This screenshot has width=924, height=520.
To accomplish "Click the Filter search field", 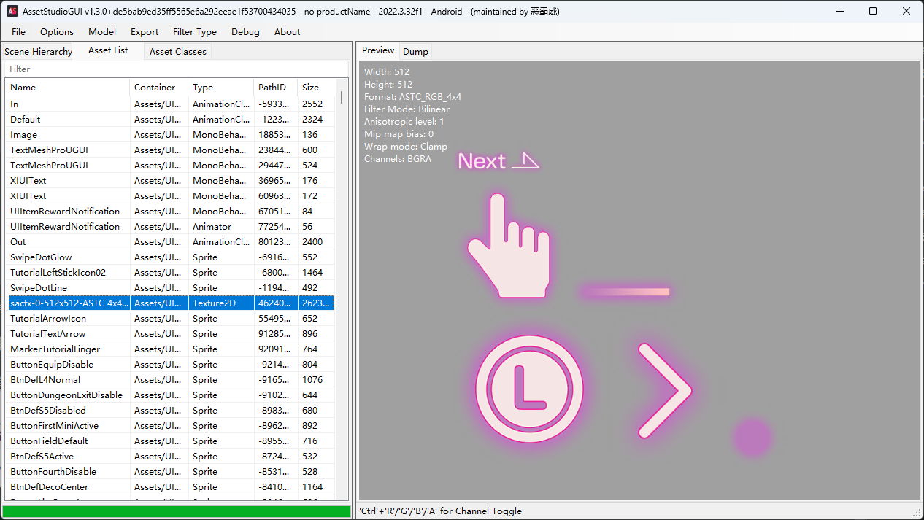I will pyautogui.click(x=176, y=69).
